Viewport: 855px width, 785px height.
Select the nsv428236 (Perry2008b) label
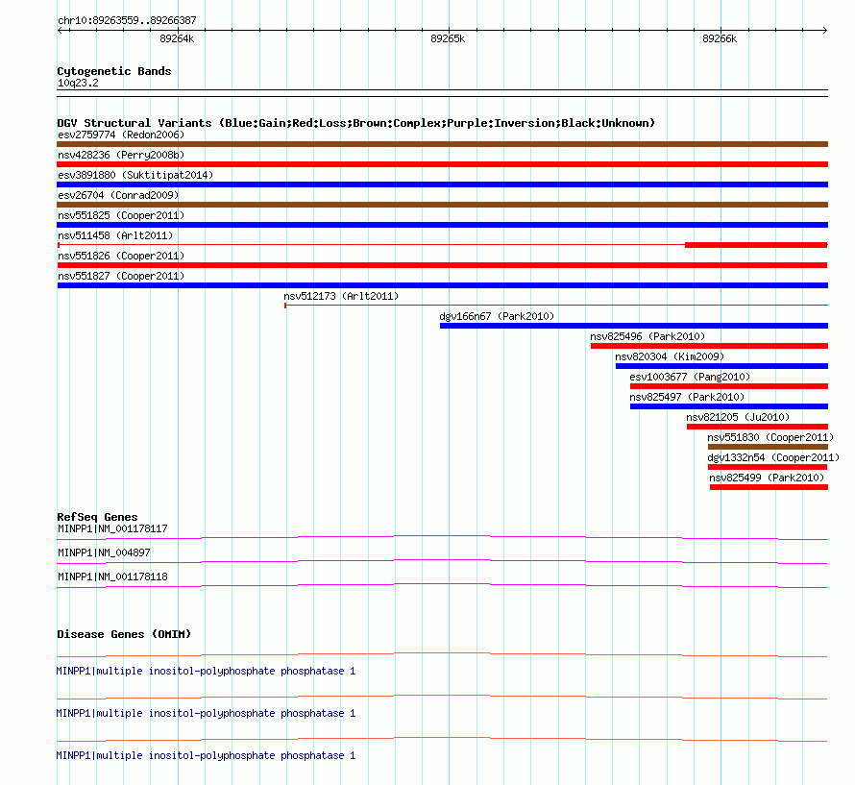coord(121,155)
